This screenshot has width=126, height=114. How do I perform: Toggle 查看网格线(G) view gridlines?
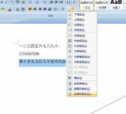point(82,89)
